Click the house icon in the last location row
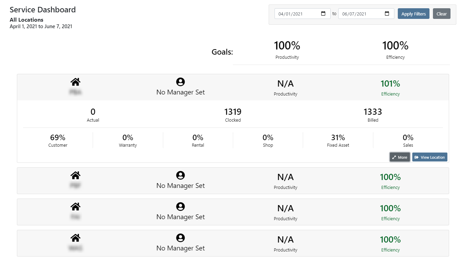This screenshot has height=258, width=466. (75, 238)
